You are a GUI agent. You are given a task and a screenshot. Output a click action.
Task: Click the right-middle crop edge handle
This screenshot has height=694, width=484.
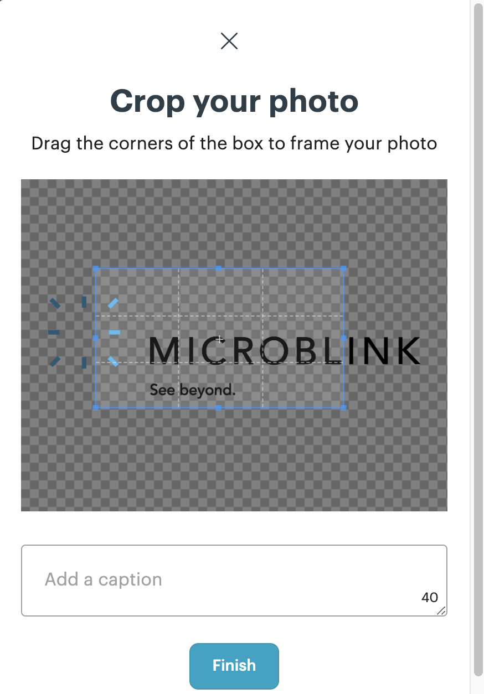[343, 338]
